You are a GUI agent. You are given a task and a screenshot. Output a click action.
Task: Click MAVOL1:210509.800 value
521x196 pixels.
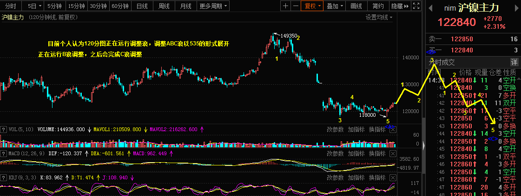[x=117, y=129]
